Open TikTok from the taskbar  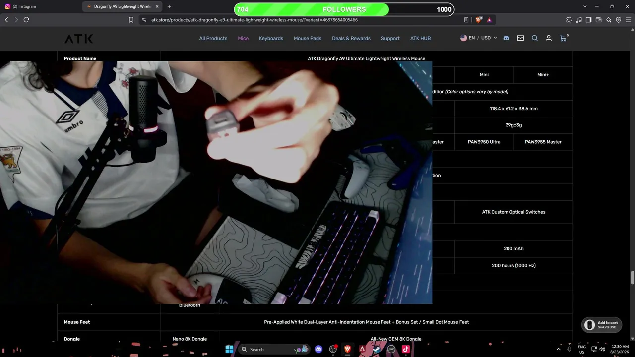pos(405,349)
